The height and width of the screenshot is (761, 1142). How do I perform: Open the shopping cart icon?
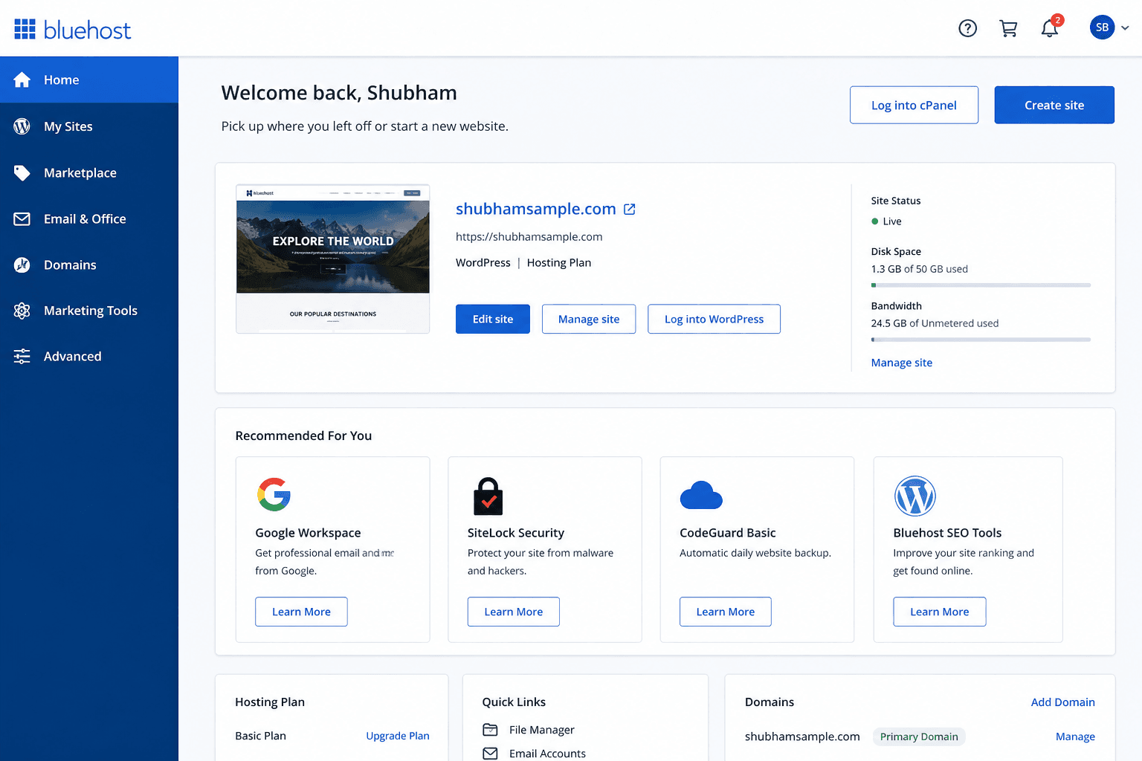click(x=1008, y=28)
